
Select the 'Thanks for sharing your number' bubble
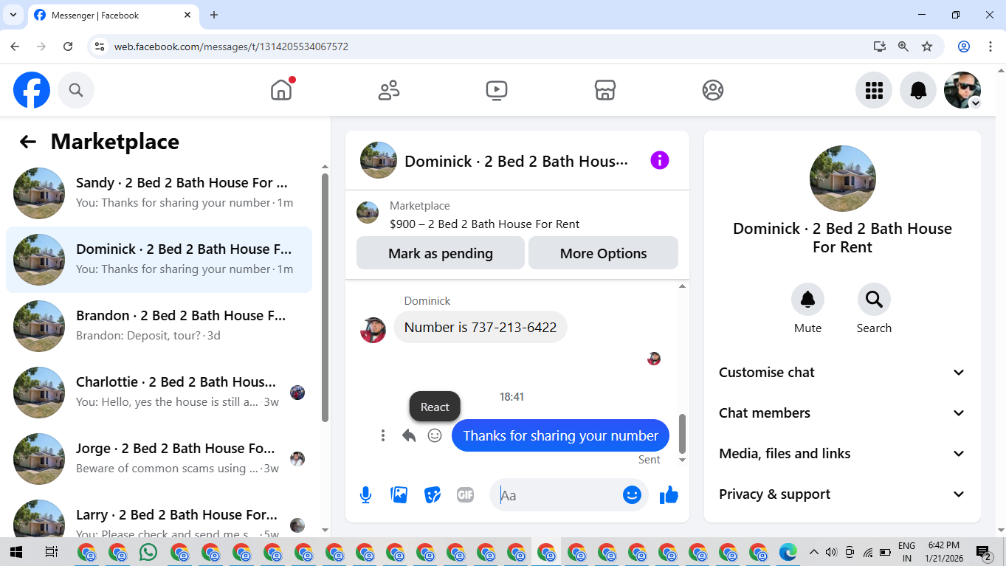(560, 435)
